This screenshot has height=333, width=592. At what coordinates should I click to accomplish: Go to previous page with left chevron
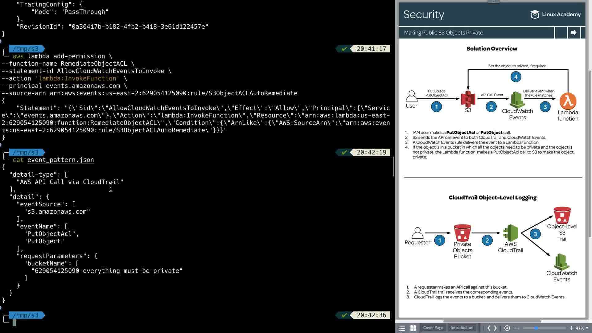[x=489, y=328]
